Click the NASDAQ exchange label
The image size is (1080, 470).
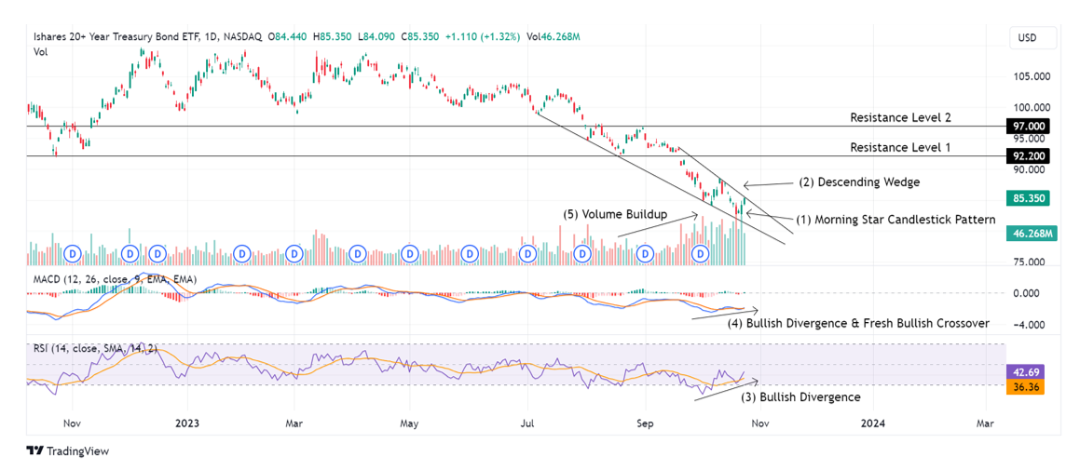click(x=241, y=37)
